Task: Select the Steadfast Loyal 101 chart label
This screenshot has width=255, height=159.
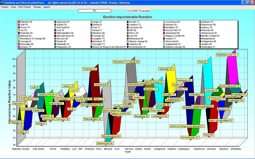Action: click(227, 55)
